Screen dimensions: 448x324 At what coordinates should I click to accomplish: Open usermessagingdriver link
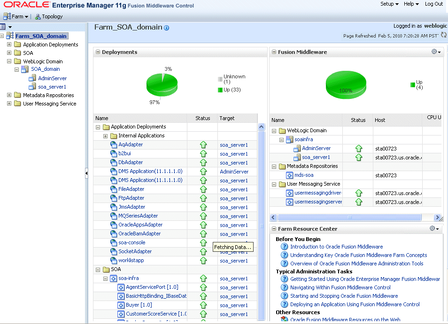coord(318,193)
